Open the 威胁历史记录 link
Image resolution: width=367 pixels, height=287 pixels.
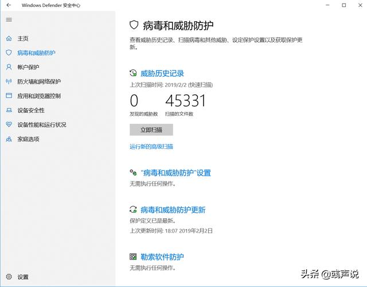[162, 73]
